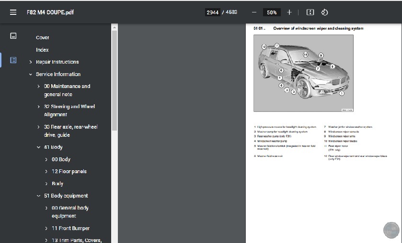Expand 00 Maintenance and general note
Viewport: 402px width, 243px height.
[38, 86]
